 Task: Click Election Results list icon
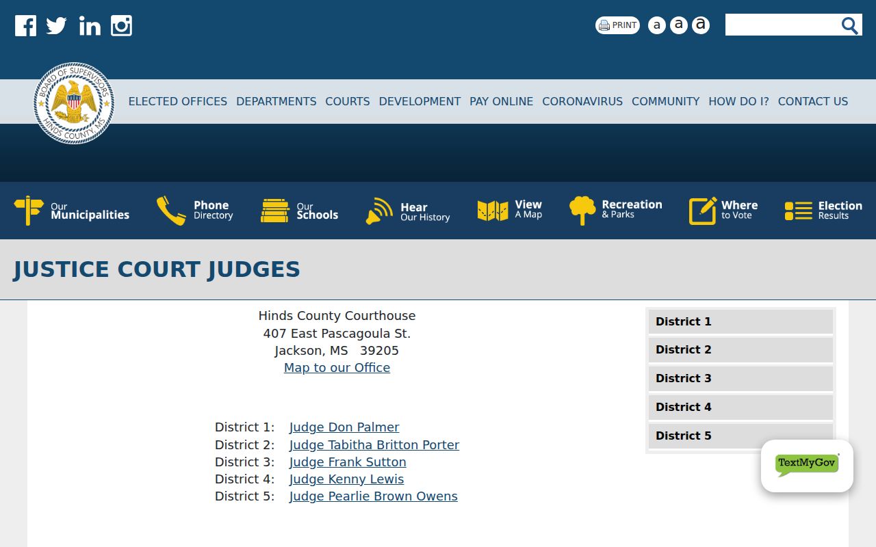tap(799, 211)
